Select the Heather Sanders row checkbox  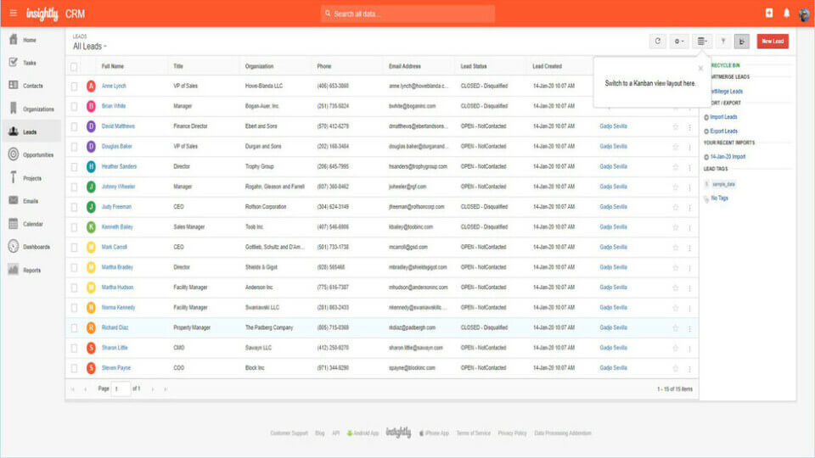point(74,167)
